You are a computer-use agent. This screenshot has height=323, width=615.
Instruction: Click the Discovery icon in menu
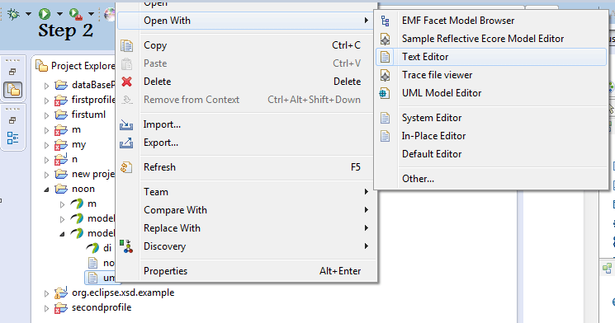pos(126,246)
